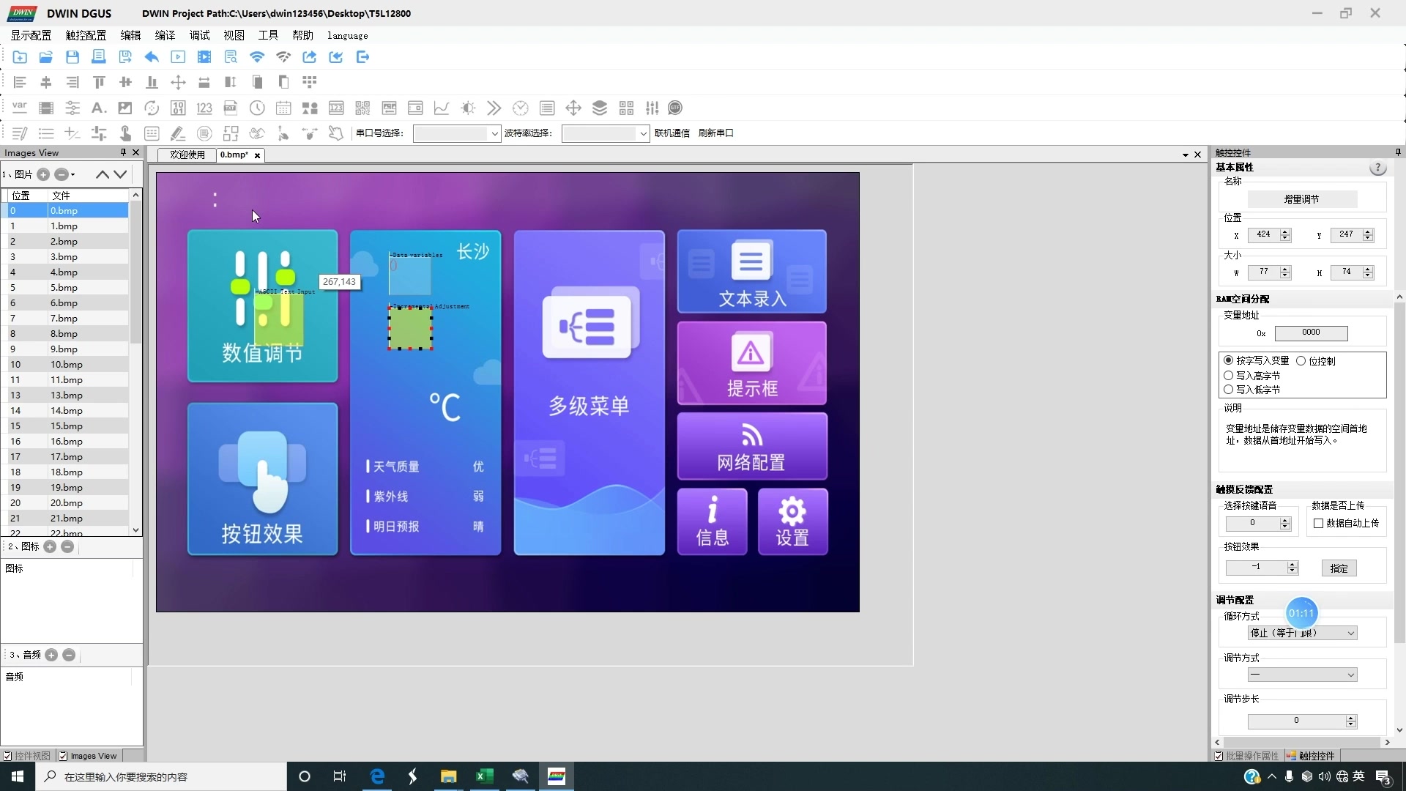
Task: Select the text display 'A' icon
Action: pyautogui.click(x=98, y=108)
